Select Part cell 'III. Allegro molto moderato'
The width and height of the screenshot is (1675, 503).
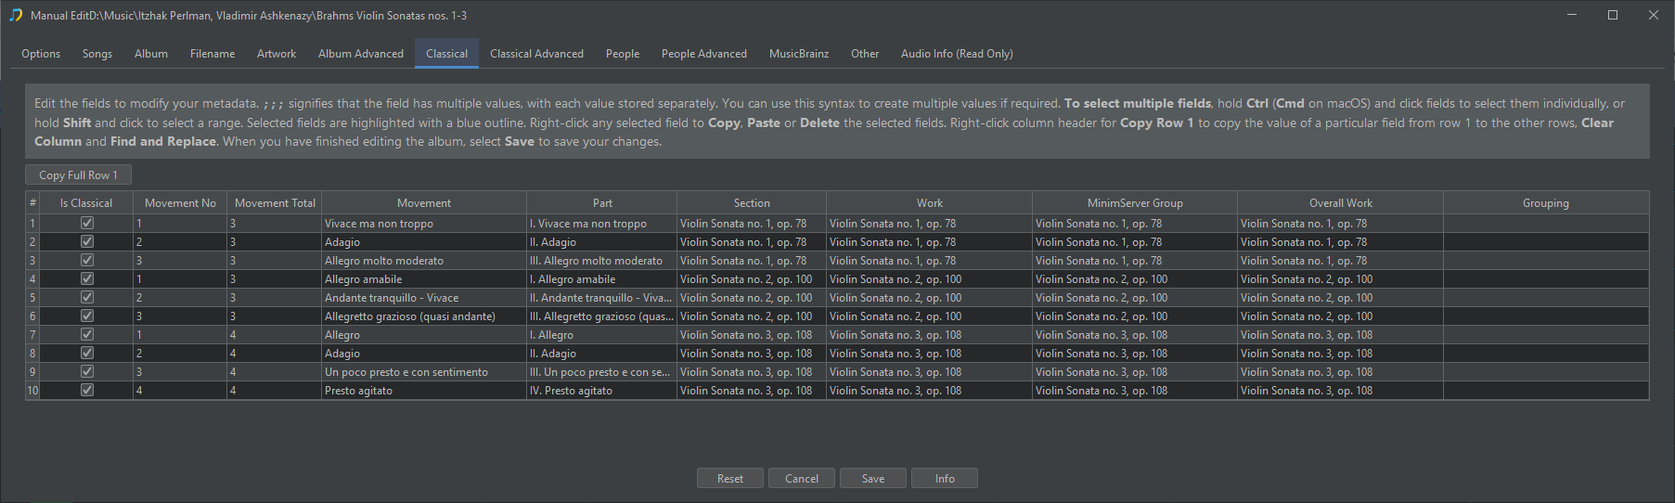pyautogui.click(x=602, y=261)
